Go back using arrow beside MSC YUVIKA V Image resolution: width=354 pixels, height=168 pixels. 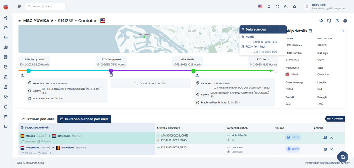tap(20, 21)
